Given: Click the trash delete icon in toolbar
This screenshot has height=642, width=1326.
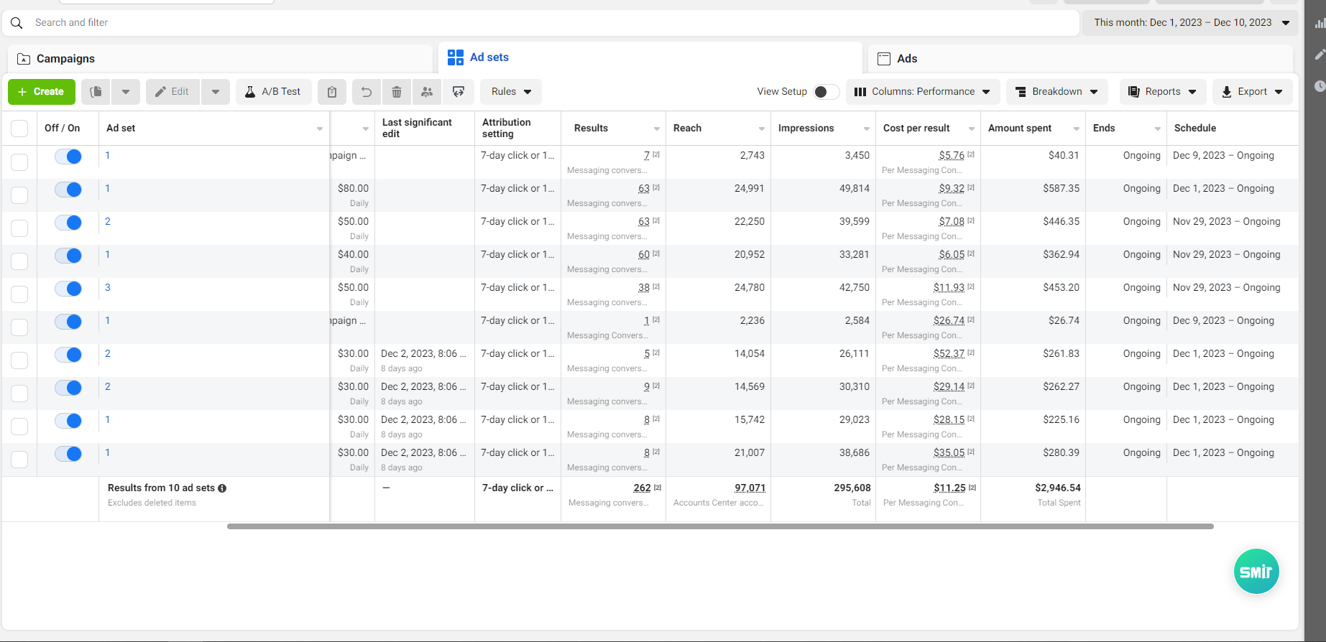Looking at the screenshot, I should click(x=397, y=92).
